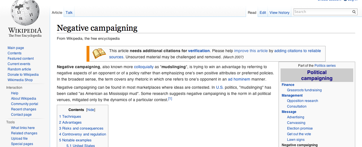Open About Wikipedia link
The image size is (362, 147).
[x=23, y=99]
